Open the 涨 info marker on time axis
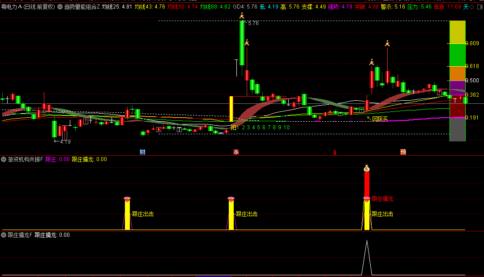Screen dimensions: 484x277 (236, 152)
